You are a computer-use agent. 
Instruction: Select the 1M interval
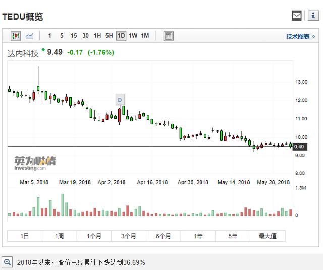pos(145,36)
